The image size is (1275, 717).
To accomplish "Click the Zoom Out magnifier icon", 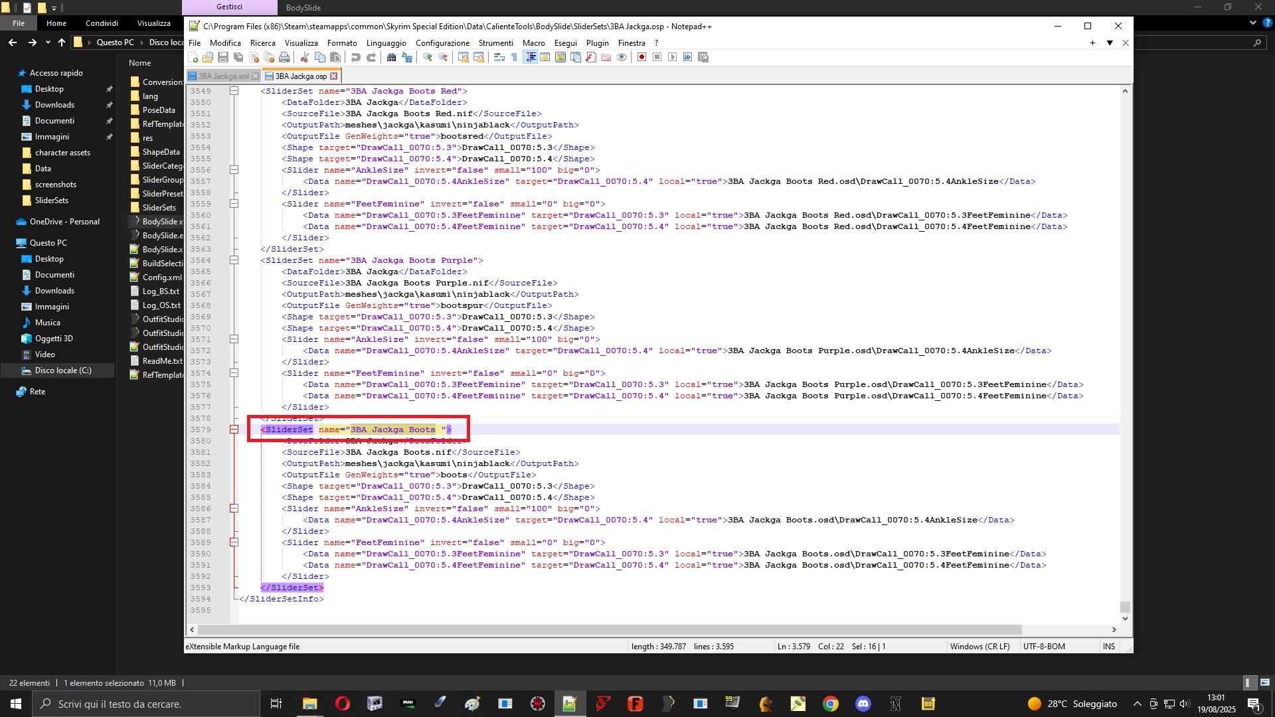I will point(443,57).
